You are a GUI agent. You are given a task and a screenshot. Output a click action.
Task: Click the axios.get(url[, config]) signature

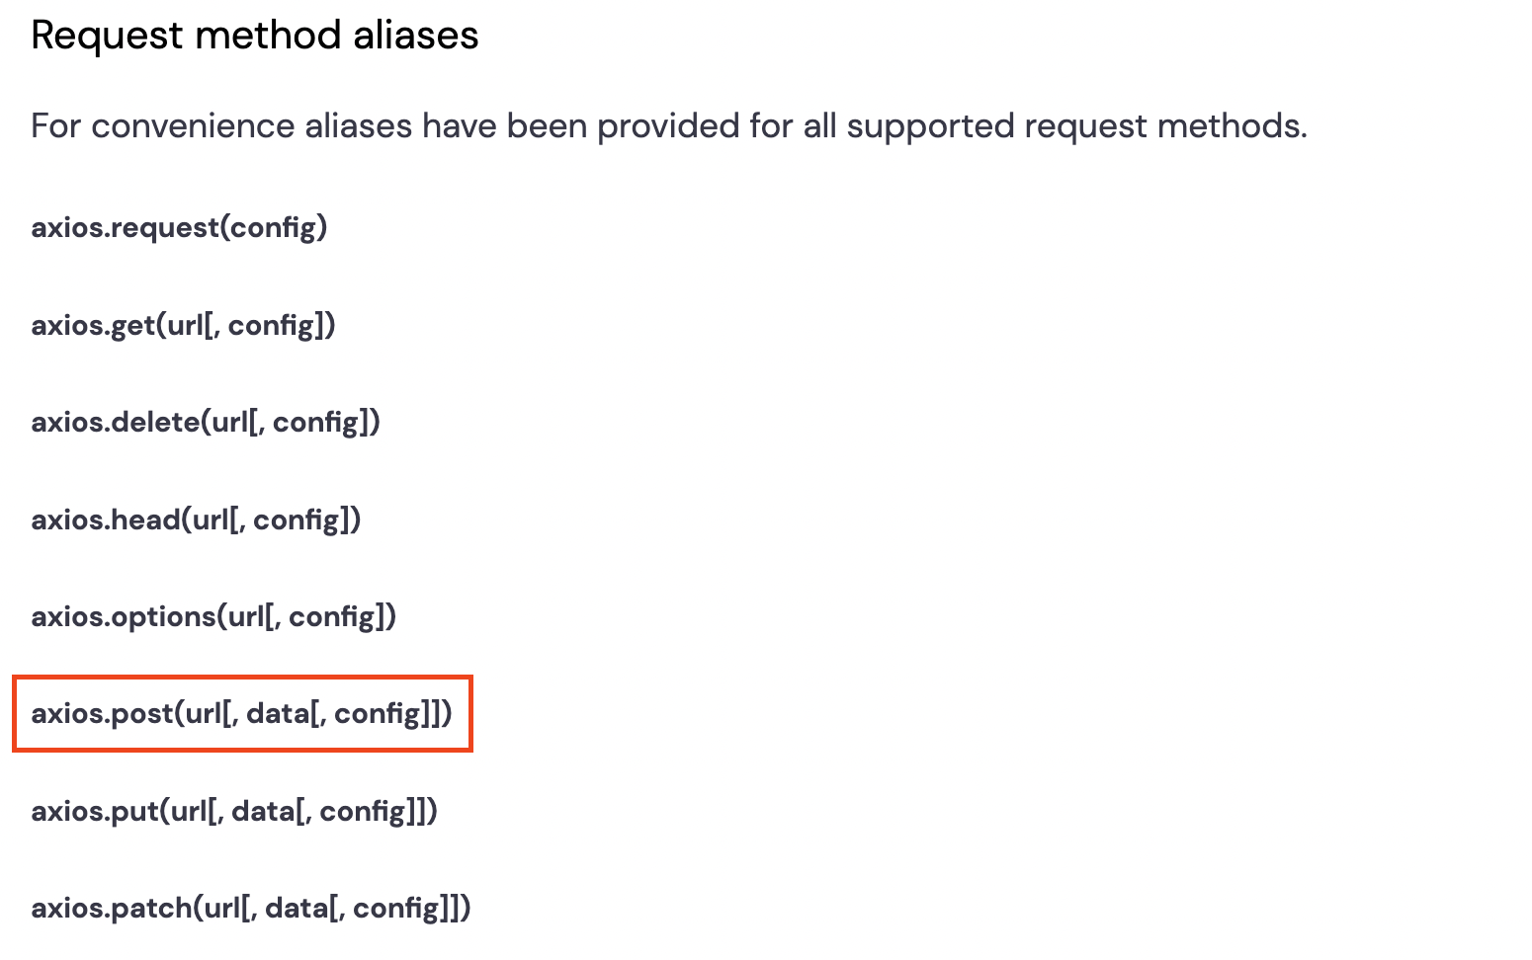pos(183,325)
